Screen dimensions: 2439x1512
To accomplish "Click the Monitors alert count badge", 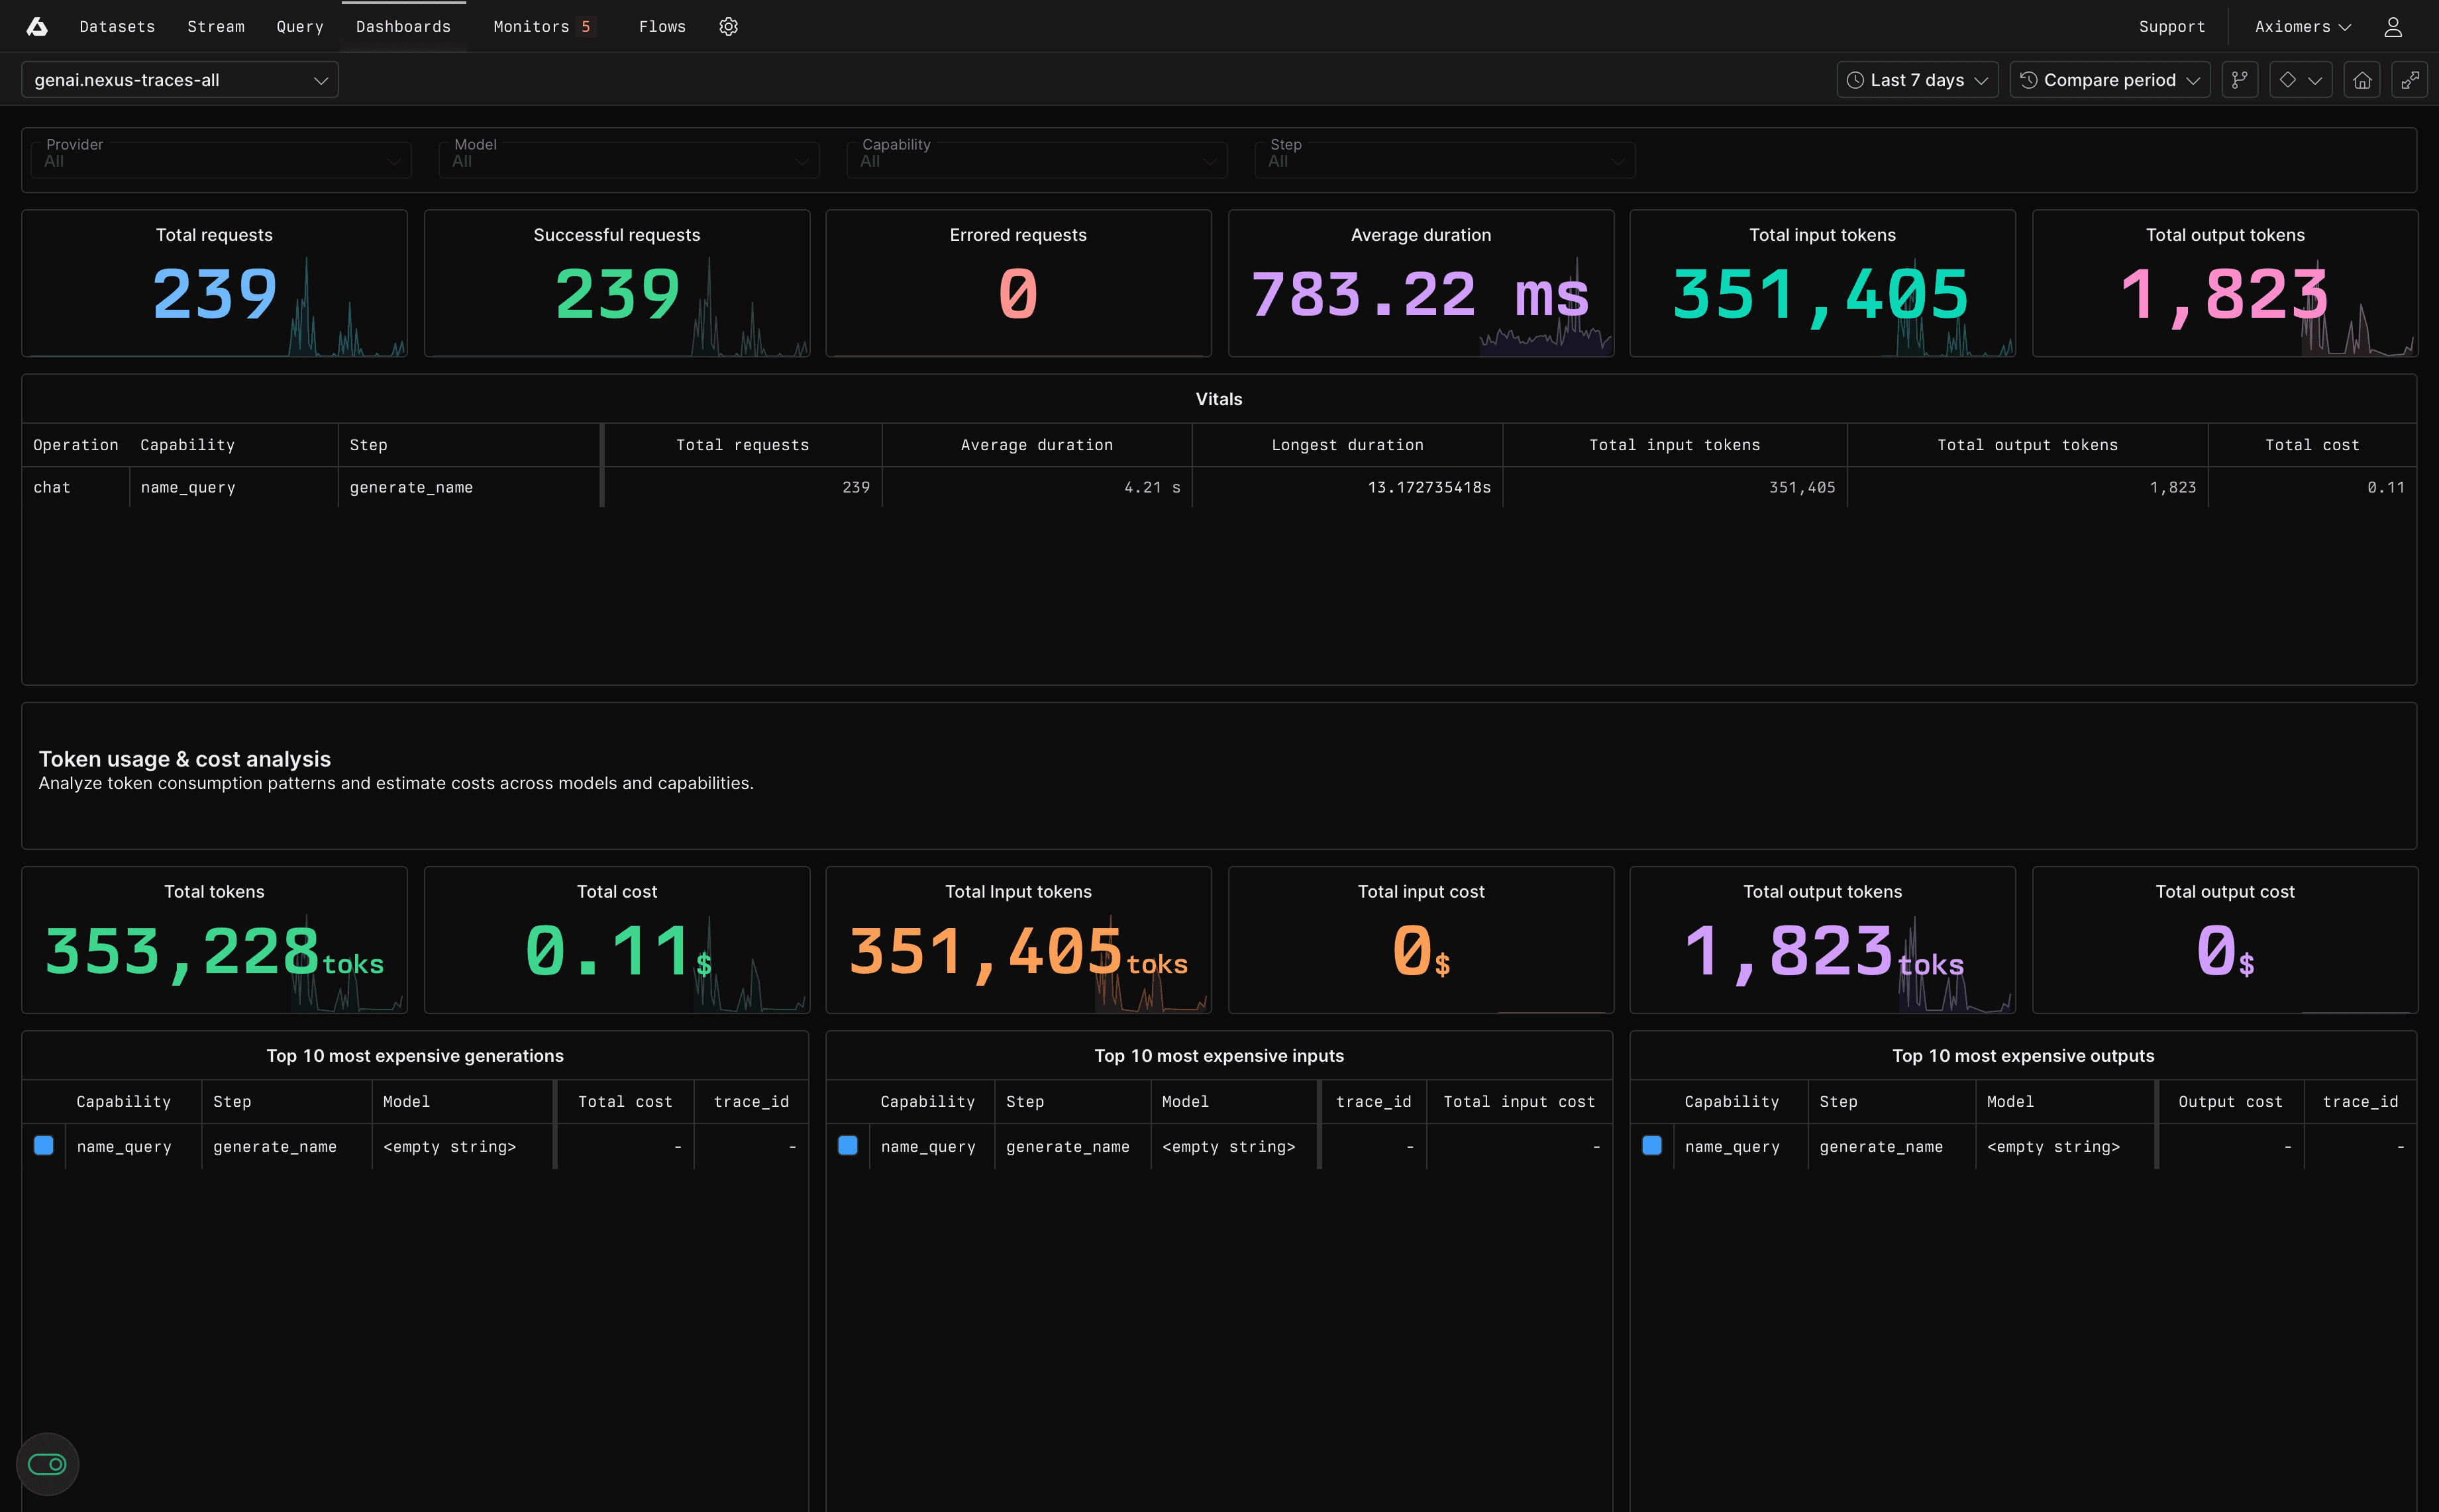I will (586, 27).
